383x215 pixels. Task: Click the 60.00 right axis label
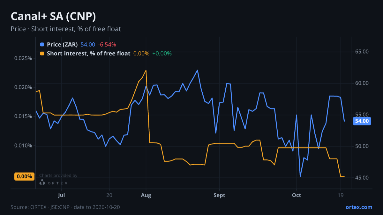[362, 83]
